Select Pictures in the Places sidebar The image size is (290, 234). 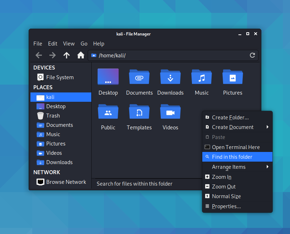click(x=61, y=144)
